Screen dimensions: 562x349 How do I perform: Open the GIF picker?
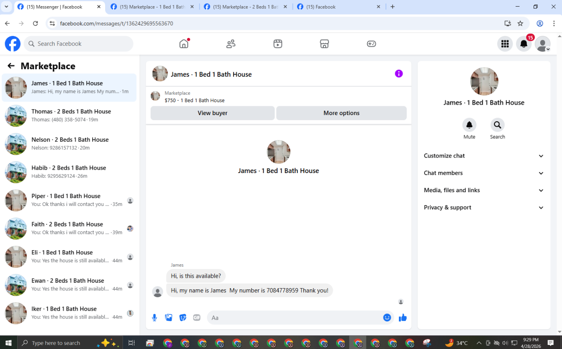[197, 318]
